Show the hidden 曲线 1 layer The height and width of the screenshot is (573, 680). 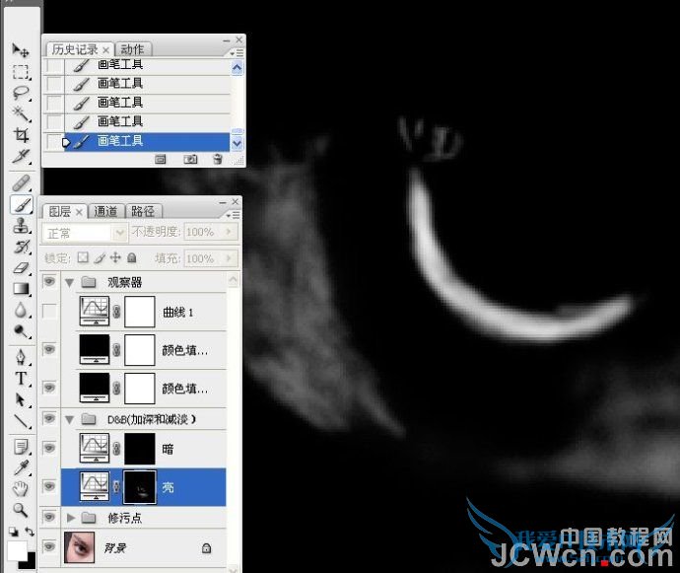(49, 312)
